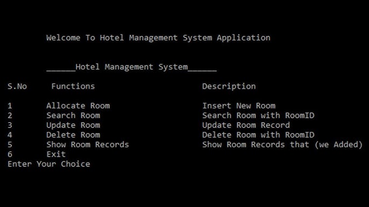The image size is (369, 207).
Task: Click the S.No column header
Action: pyautogui.click(x=17, y=86)
